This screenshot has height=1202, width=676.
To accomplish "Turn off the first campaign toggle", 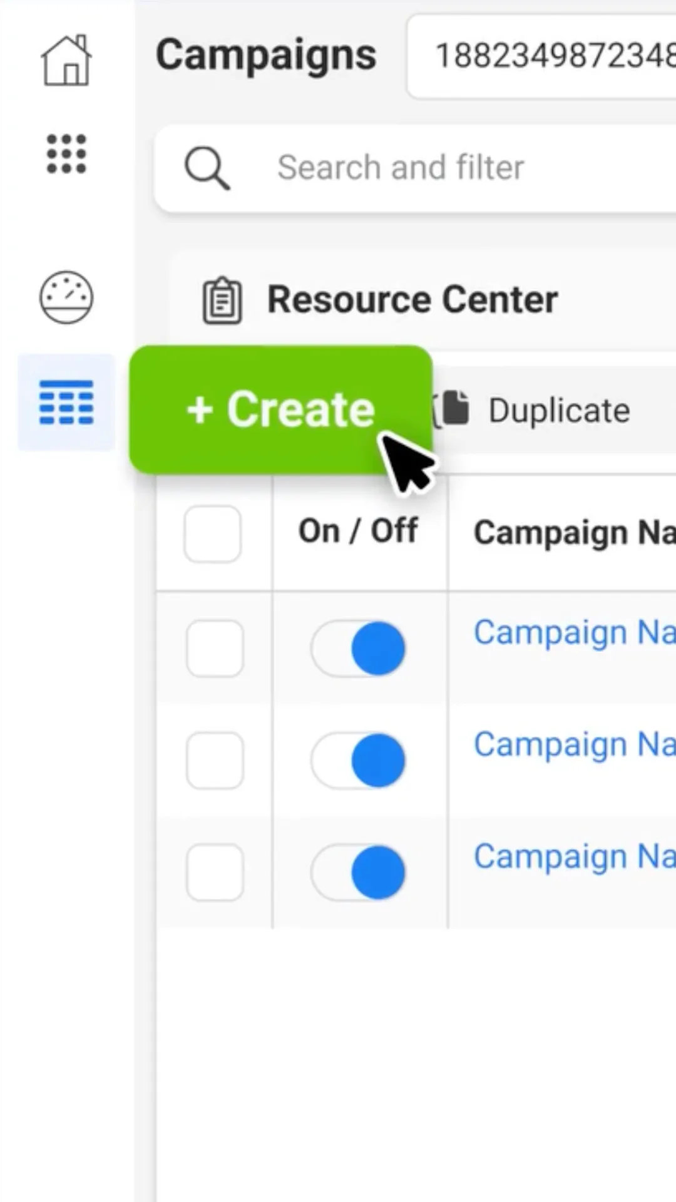I will pos(359,649).
